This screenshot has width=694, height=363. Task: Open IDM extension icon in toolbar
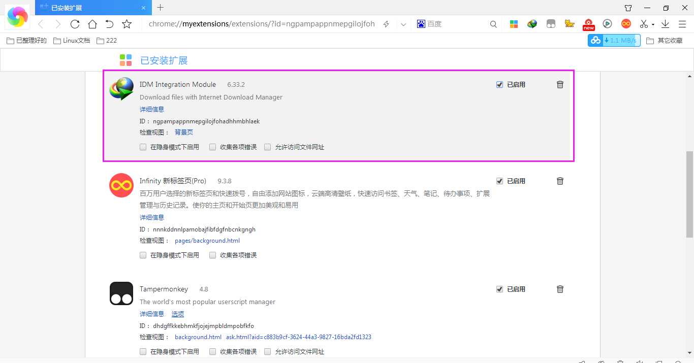[x=532, y=24]
